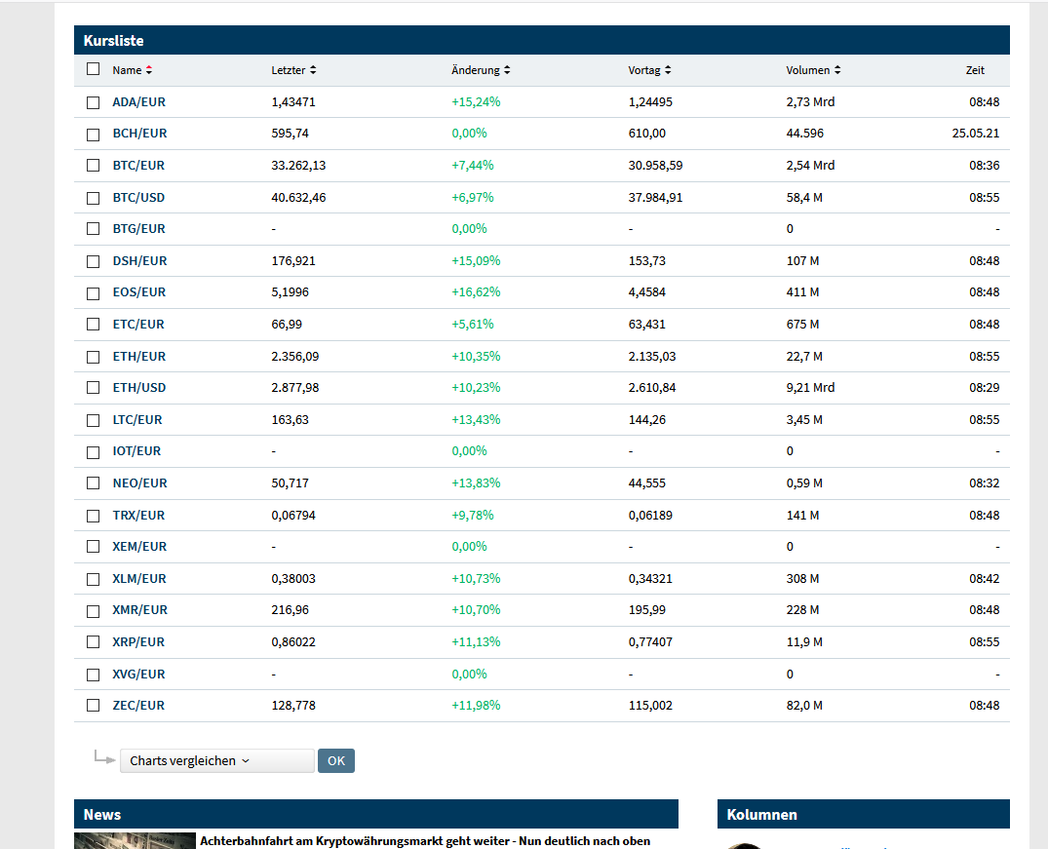Open the BTC/EUR link
1048x849 pixels.
point(138,166)
